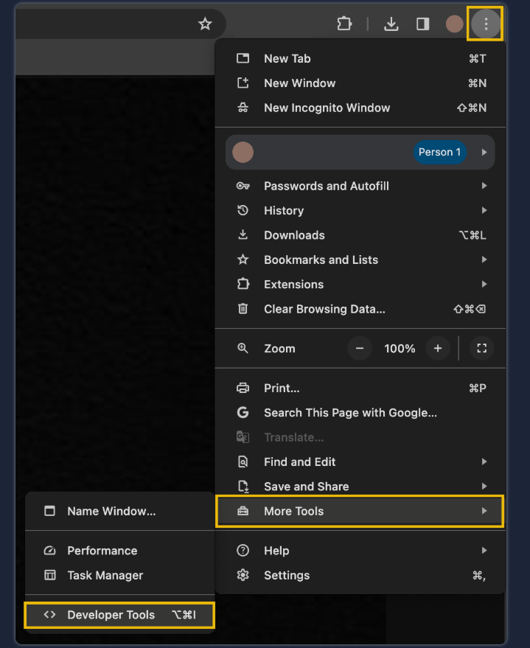
Task: Enter fullscreen using the Zoom row icon
Action: pyautogui.click(x=481, y=349)
